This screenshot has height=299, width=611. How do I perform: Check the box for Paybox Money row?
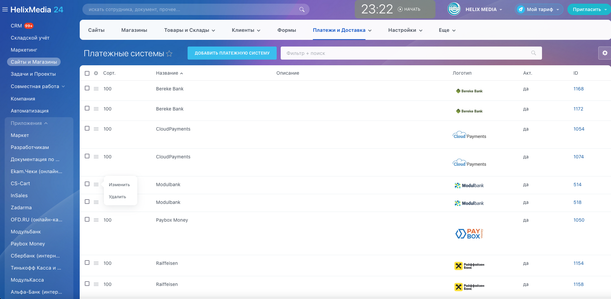click(x=87, y=219)
